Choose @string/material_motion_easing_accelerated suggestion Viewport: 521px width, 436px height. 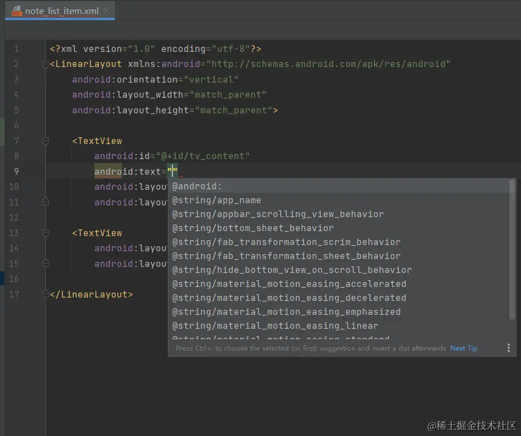[339, 284]
